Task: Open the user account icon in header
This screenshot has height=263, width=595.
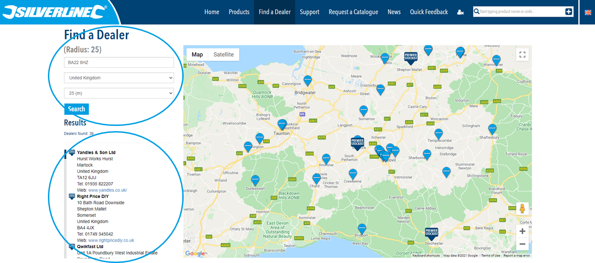Action: coord(460,12)
